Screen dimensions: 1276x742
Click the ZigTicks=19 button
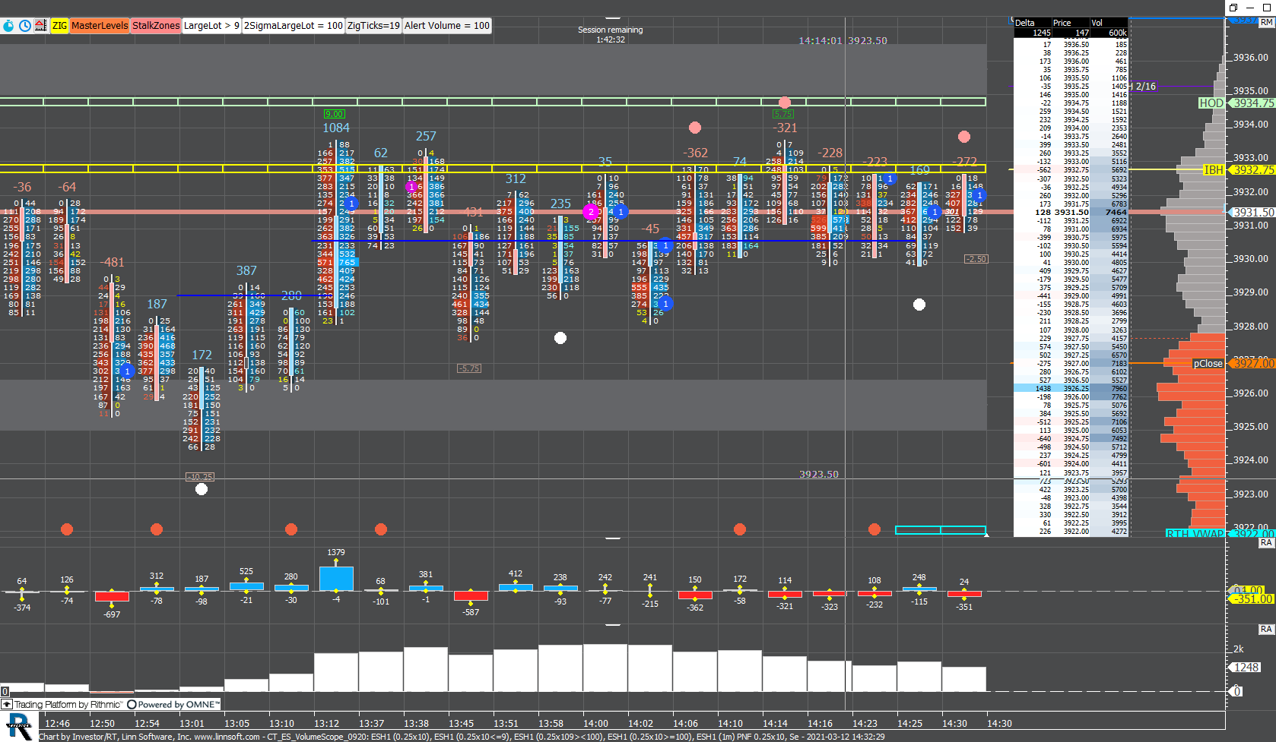373,26
